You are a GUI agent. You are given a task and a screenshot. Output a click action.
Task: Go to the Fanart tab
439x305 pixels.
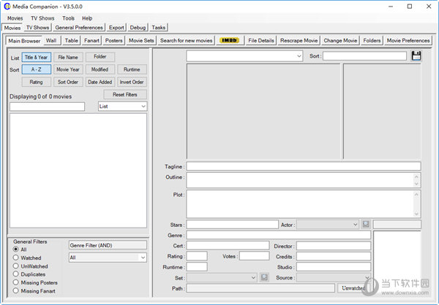[91, 41]
